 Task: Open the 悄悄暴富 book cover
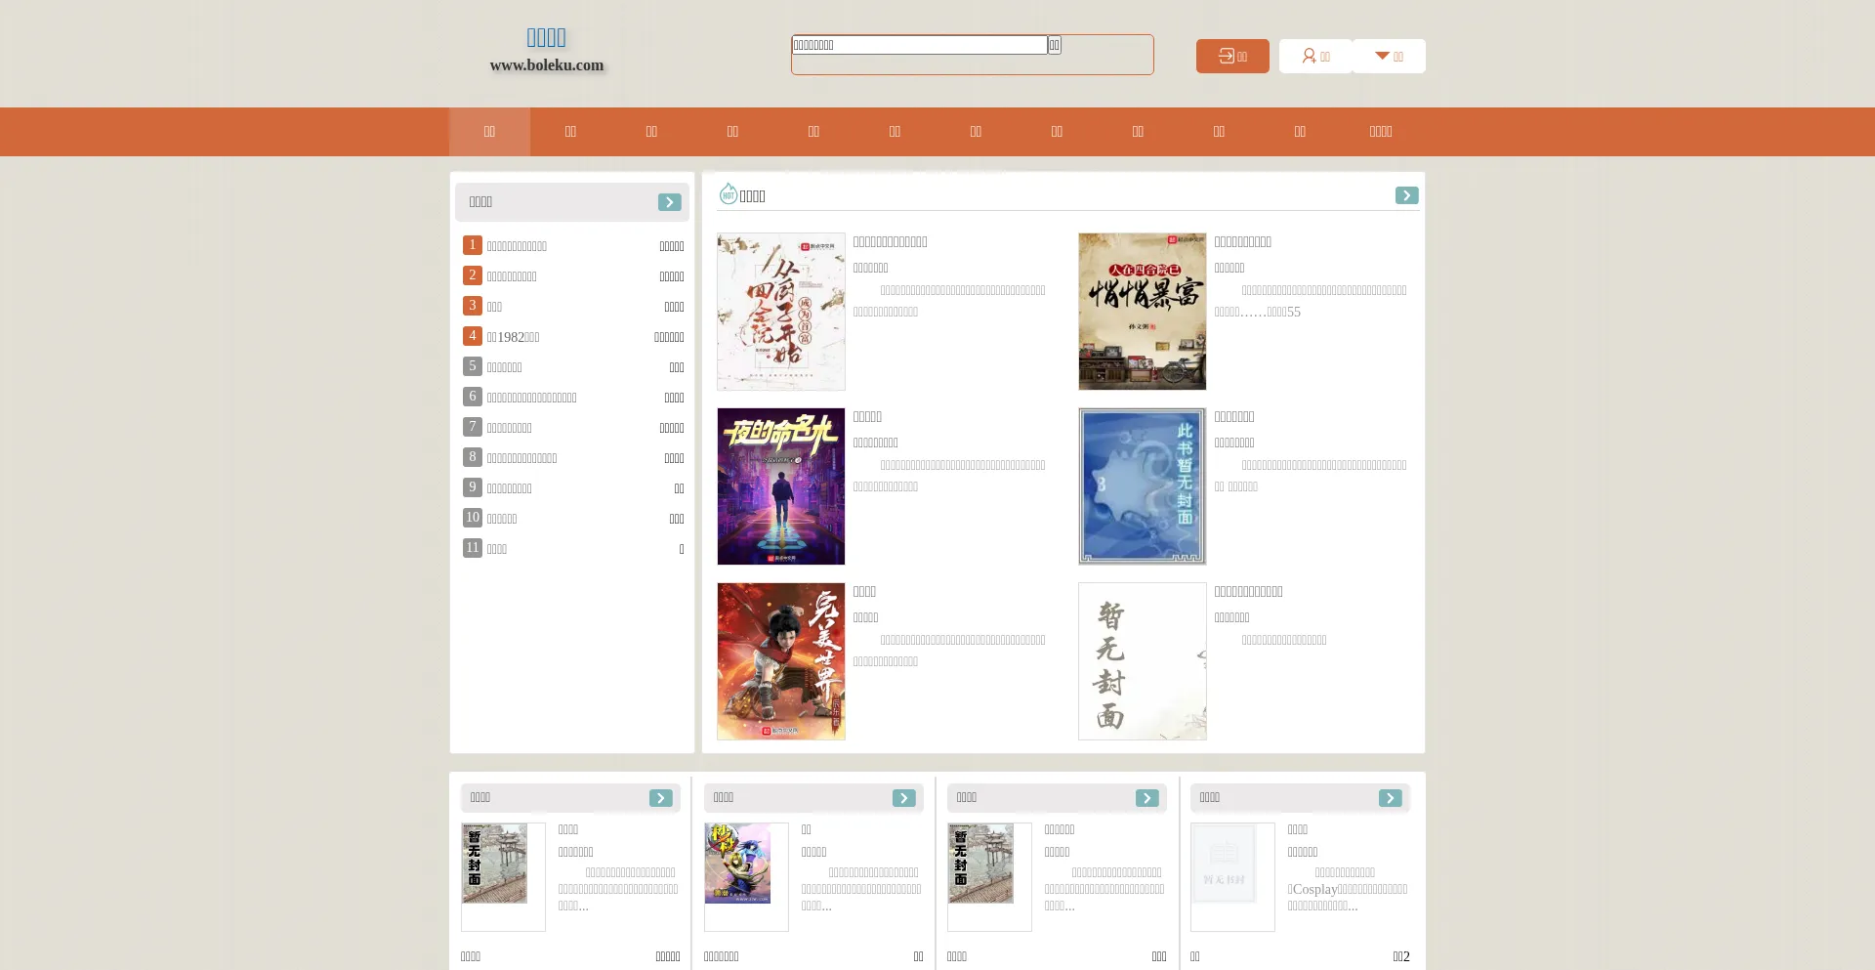tap(1143, 312)
